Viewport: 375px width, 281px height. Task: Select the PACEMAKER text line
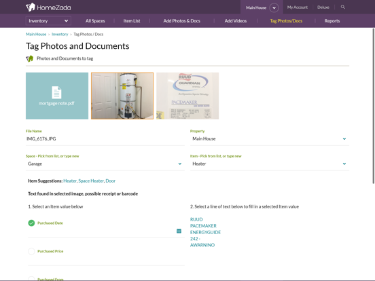click(x=203, y=226)
